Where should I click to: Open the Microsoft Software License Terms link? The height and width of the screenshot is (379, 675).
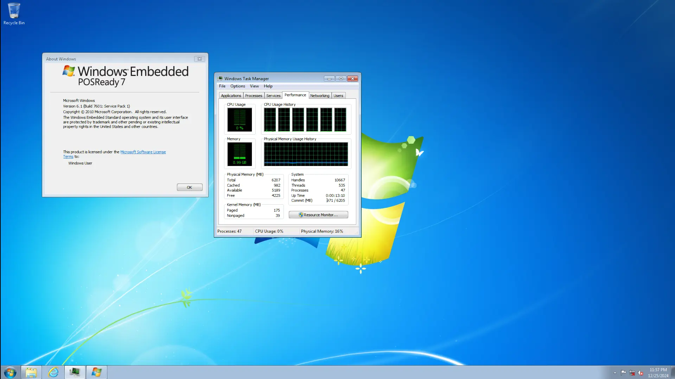[x=115, y=154]
